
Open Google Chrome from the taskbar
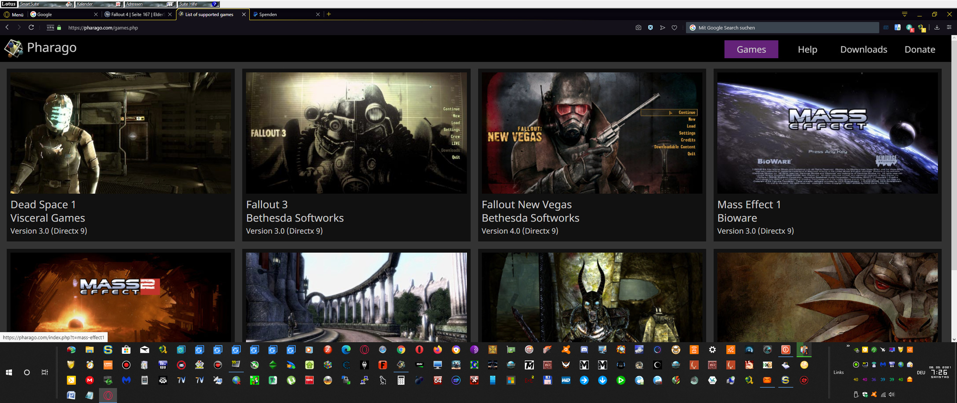point(401,350)
